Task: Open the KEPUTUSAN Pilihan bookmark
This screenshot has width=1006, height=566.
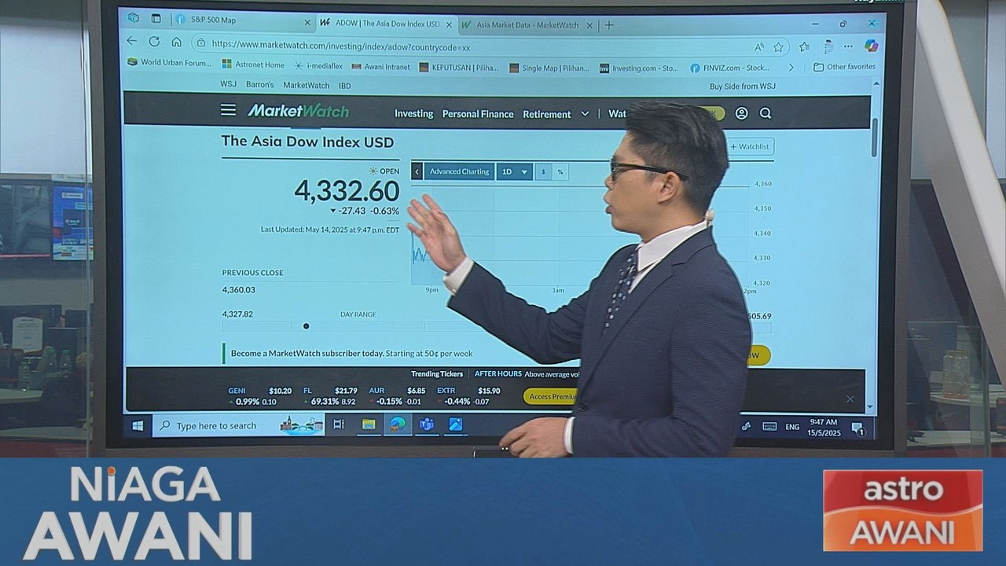Action: tap(459, 68)
